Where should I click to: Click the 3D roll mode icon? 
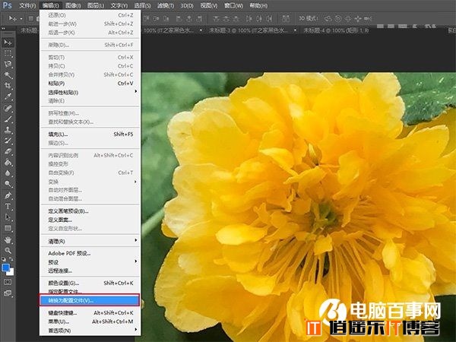[338, 19]
